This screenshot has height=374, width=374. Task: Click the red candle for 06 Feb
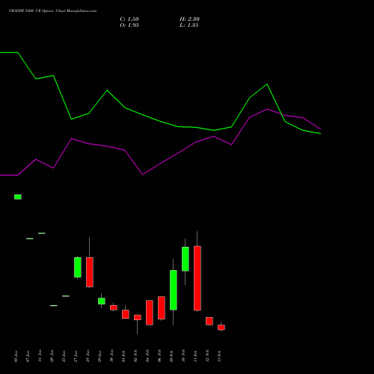(x=162, y=307)
